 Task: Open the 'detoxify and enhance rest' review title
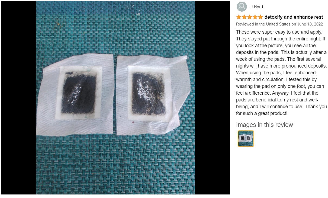(x=294, y=17)
